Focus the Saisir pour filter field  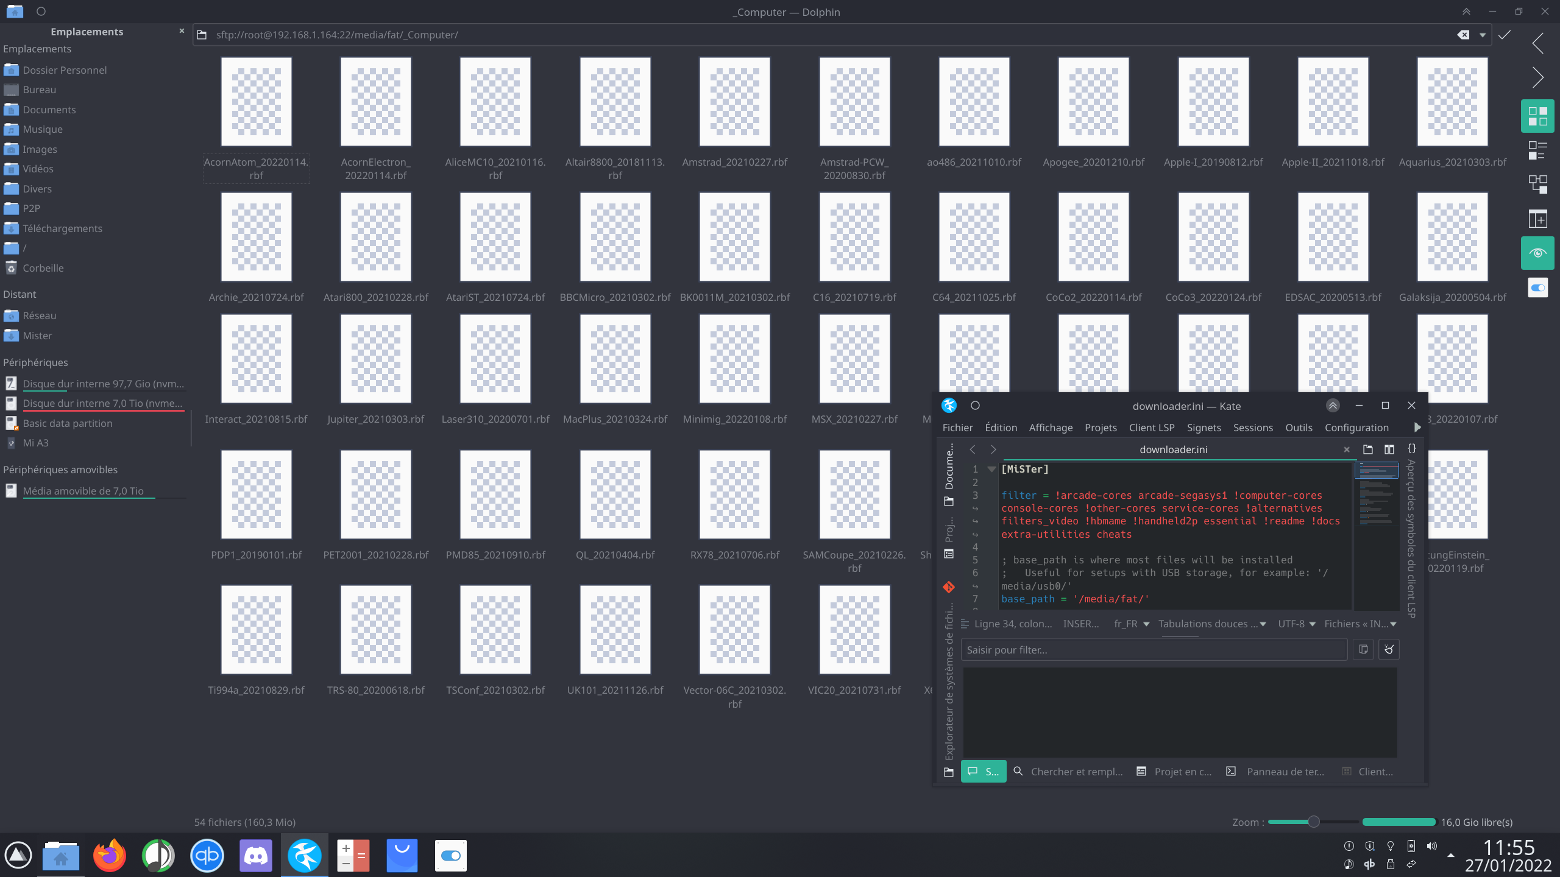(1154, 650)
